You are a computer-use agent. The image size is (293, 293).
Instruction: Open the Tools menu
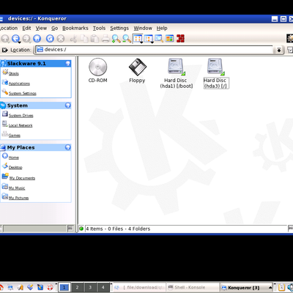click(x=99, y=28)
